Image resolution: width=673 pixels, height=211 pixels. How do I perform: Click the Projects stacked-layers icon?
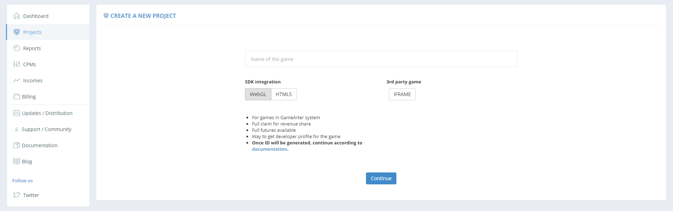(16, 32)
